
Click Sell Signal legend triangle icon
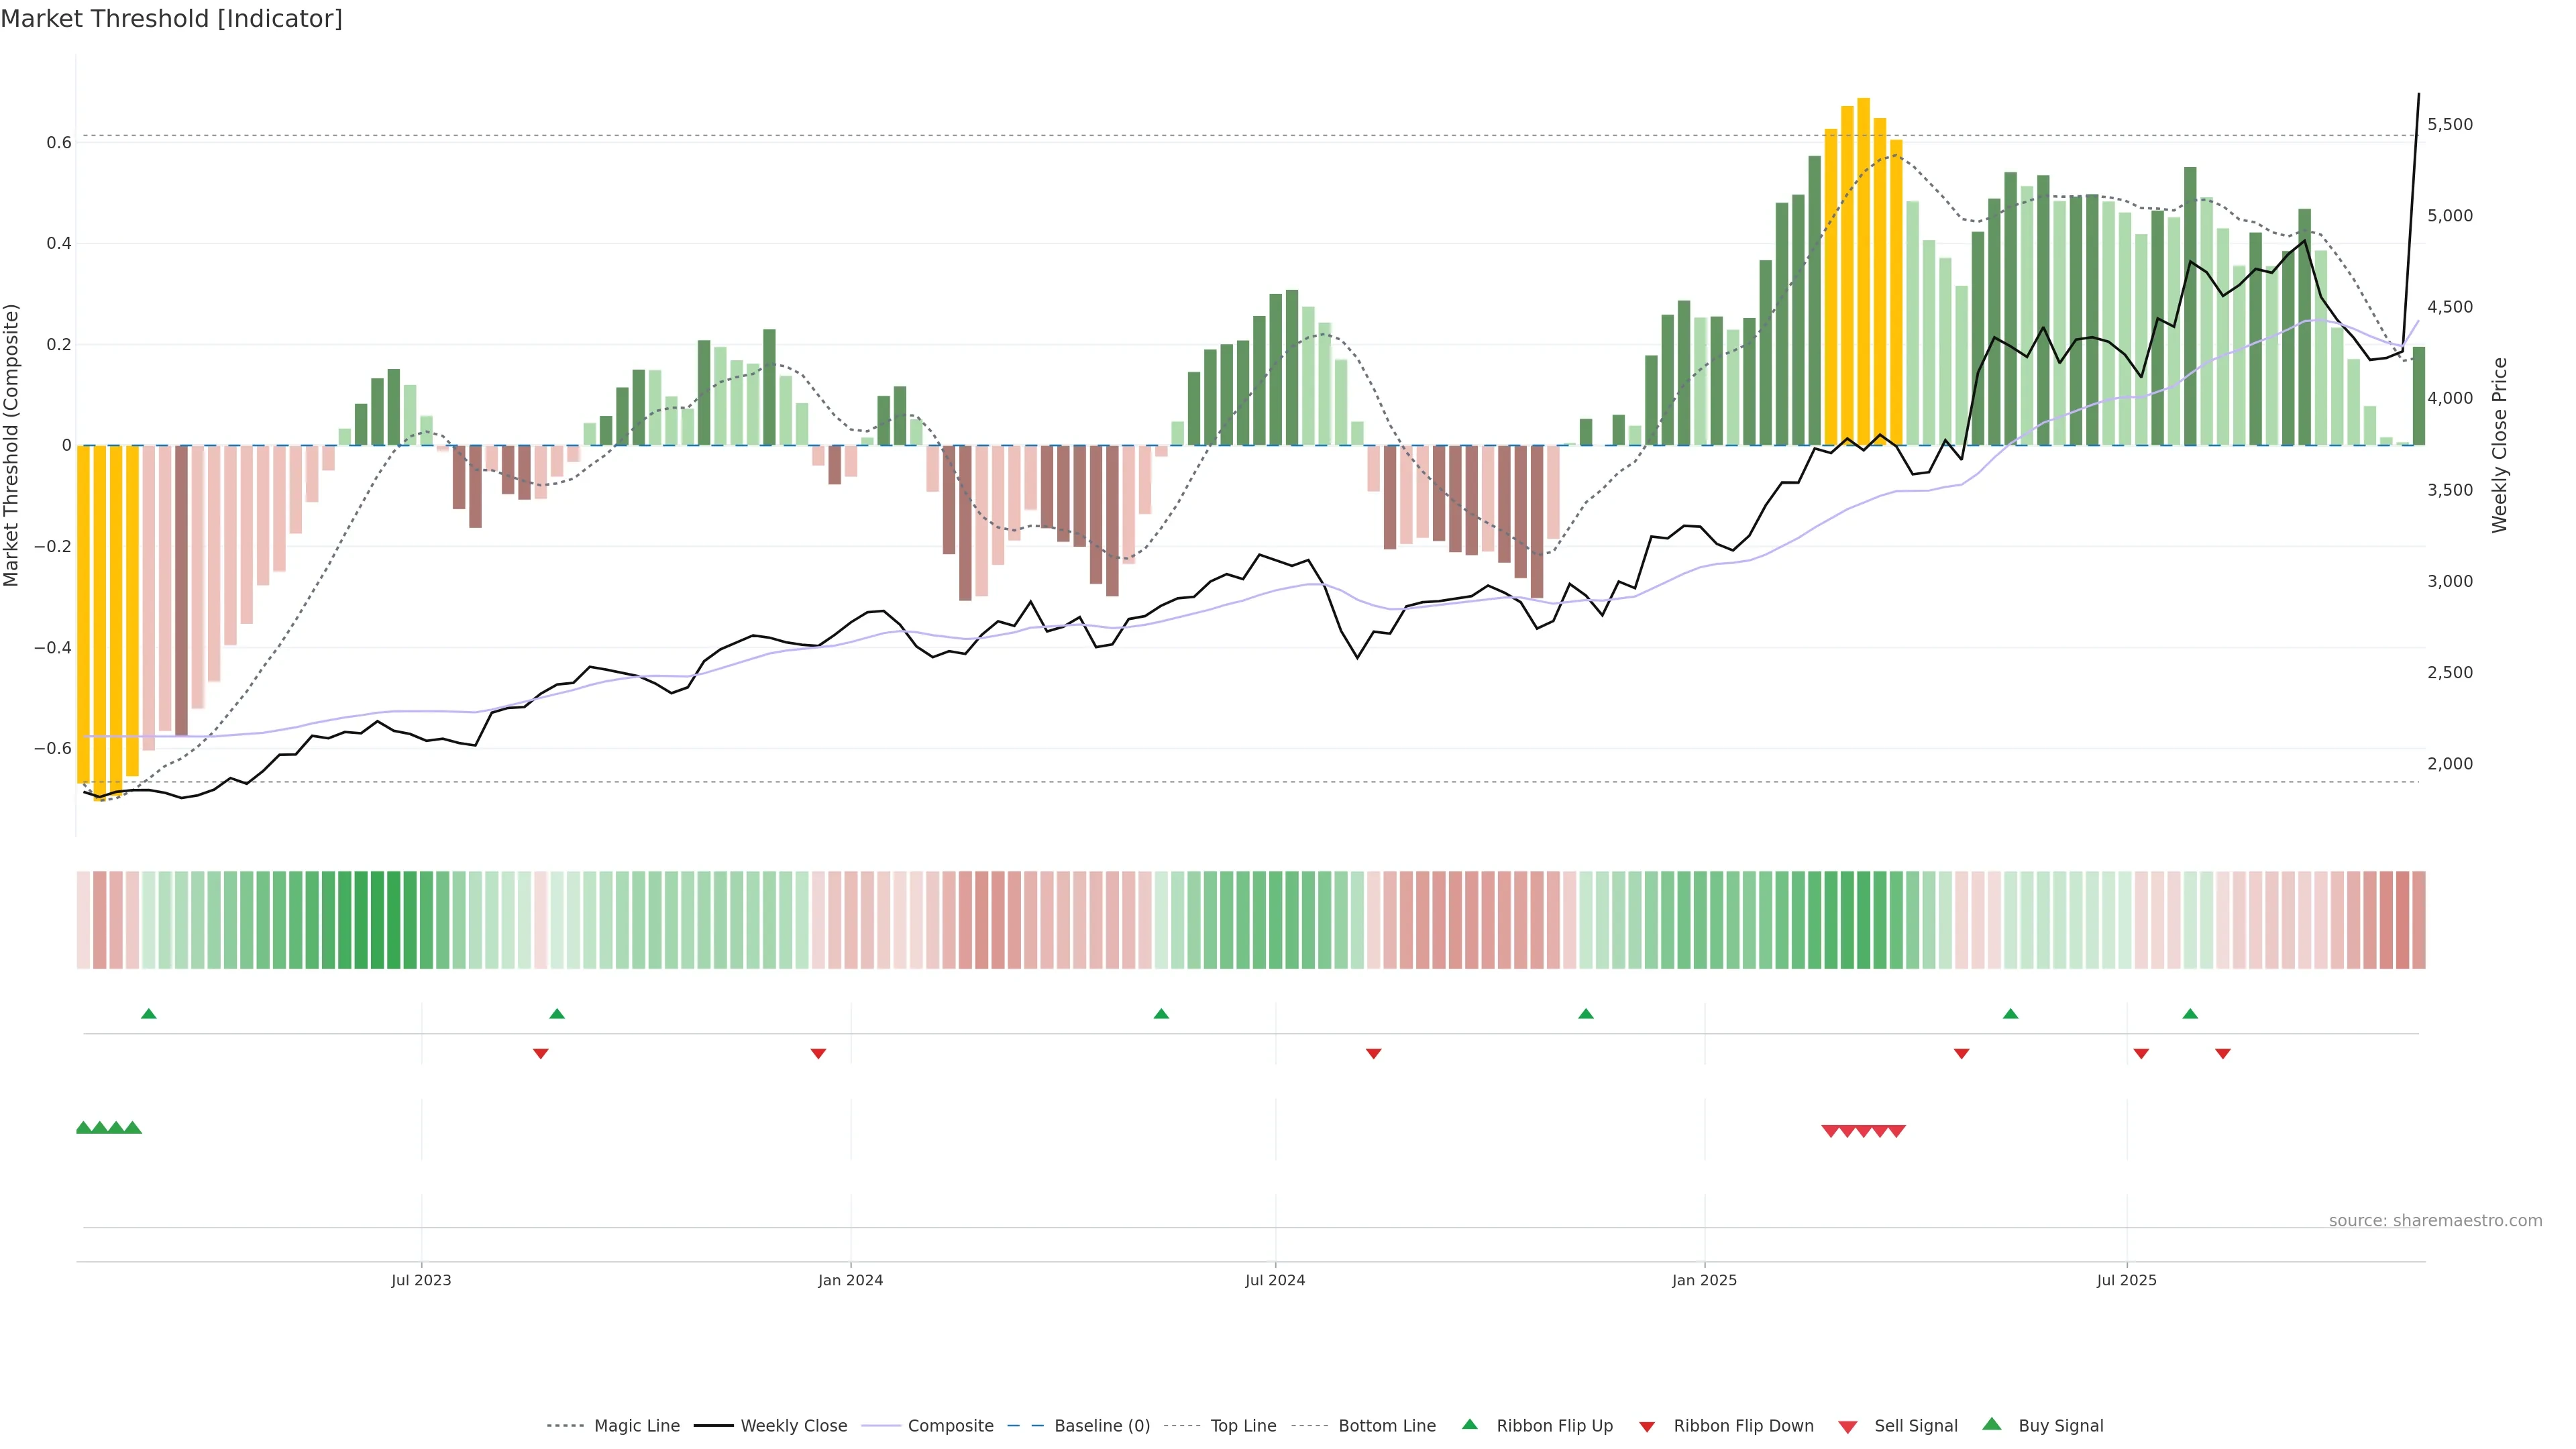[x=1848, y=1427]
